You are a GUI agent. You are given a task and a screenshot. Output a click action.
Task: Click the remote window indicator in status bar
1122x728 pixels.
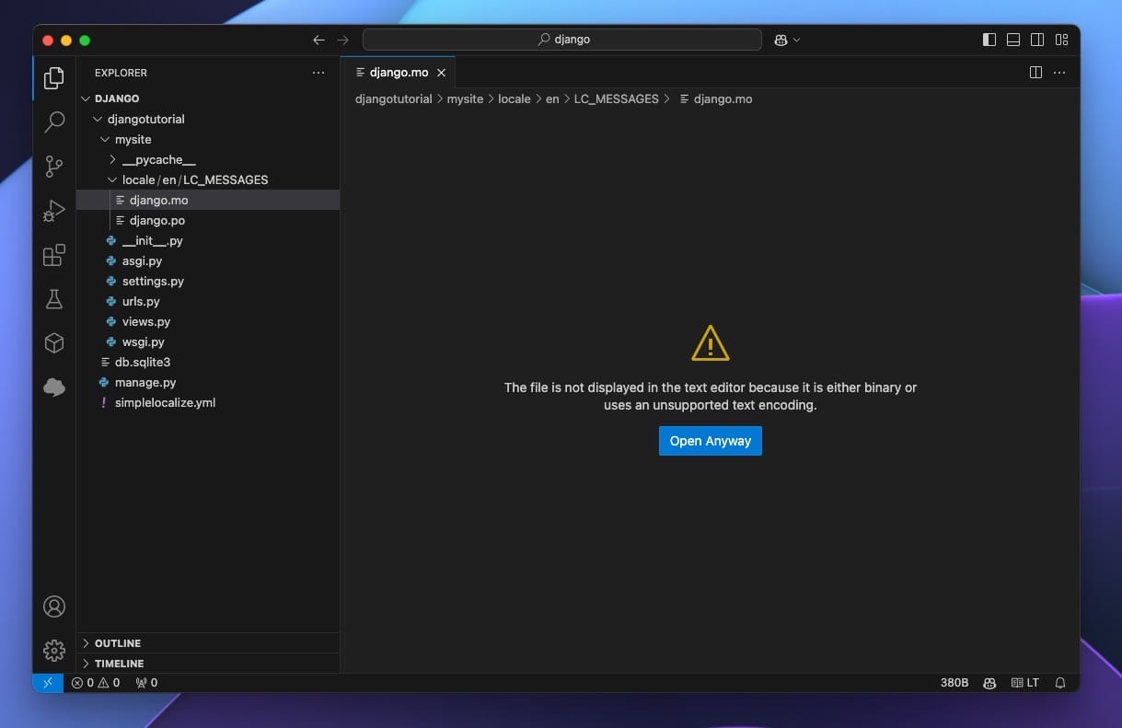pos(48,683)
